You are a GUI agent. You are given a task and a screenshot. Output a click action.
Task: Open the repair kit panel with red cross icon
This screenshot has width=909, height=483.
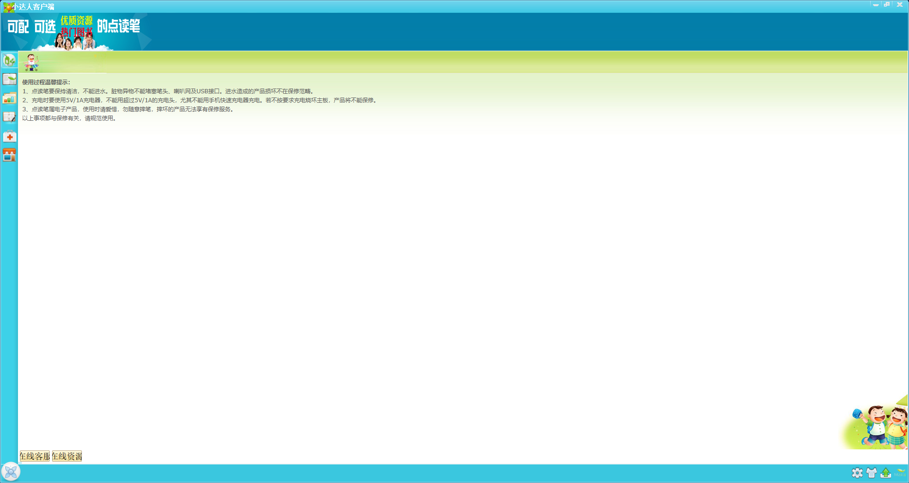click(9, 136)
